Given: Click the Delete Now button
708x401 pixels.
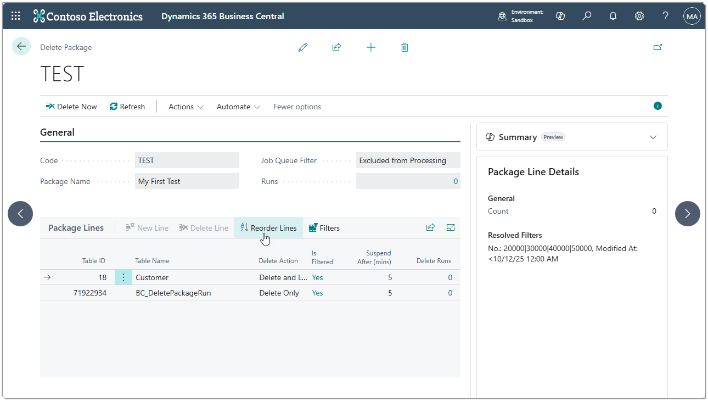Looking at the screenshot, I should coord(71,107).
